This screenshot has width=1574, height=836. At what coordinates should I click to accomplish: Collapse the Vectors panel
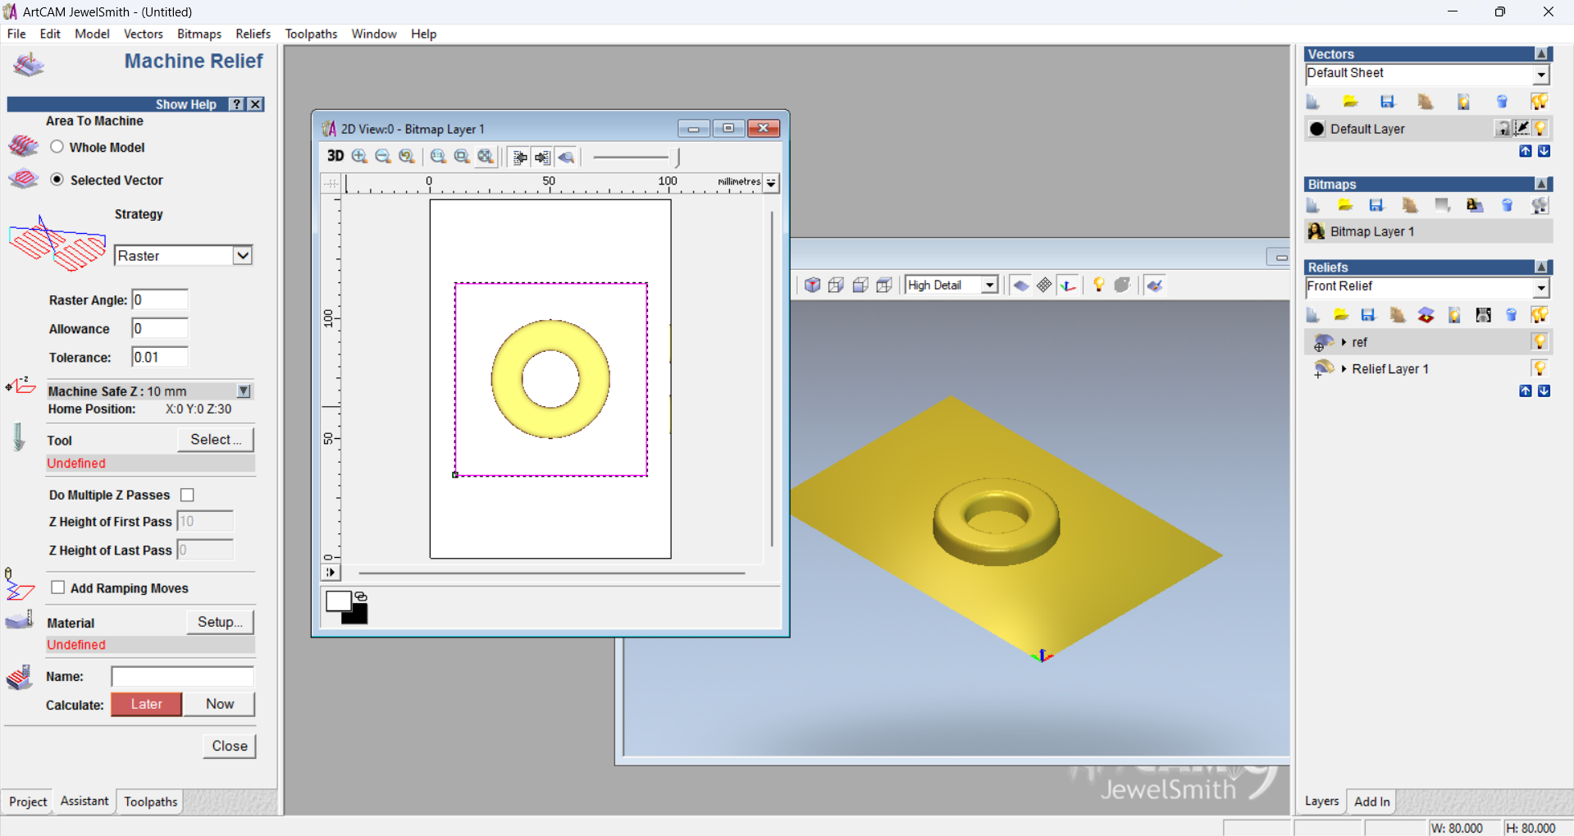[x=1542, y=54]
